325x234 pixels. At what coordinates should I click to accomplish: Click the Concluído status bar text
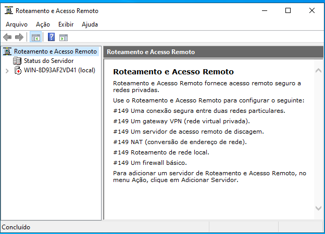16,227
